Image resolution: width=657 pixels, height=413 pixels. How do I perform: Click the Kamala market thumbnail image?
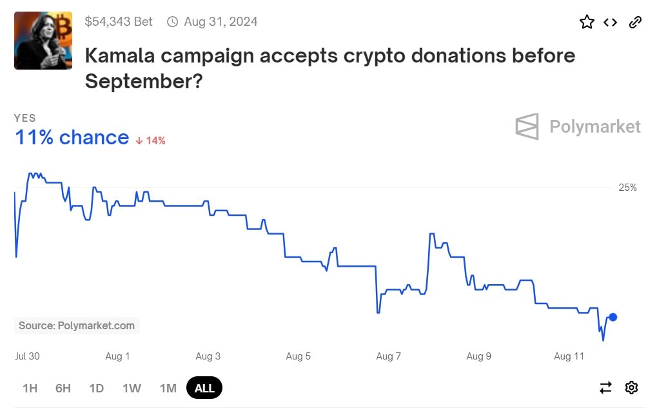click(x=43, y=40)
